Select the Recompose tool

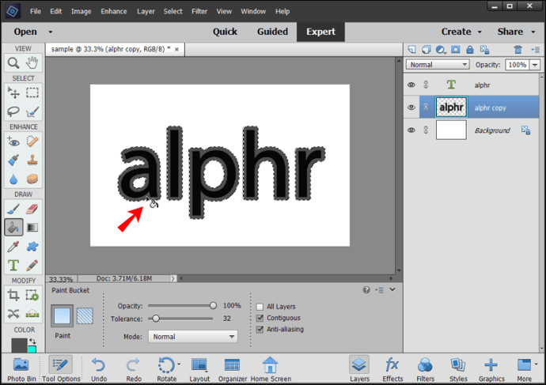tap(32, 295)
